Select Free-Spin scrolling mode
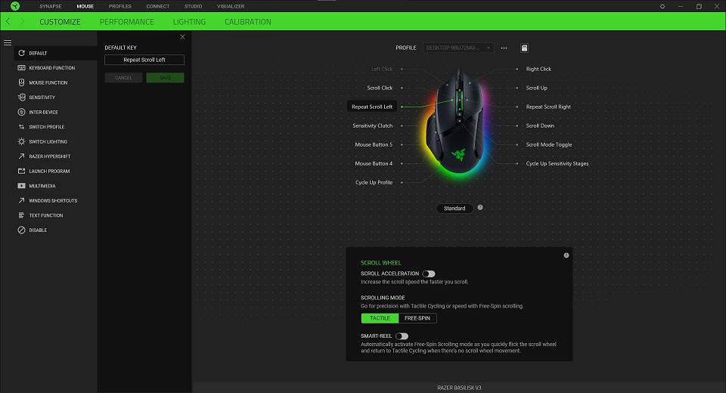 click(x=417, y=318)
